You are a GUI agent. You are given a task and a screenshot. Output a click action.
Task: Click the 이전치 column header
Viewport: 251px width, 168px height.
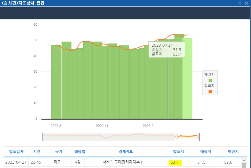click(233, 151)
